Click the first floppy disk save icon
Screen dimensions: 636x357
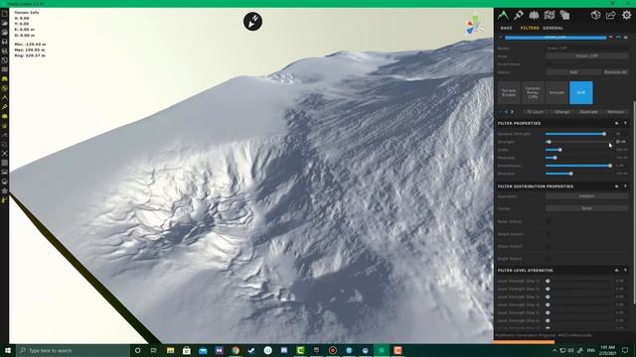tap(4, 42)
